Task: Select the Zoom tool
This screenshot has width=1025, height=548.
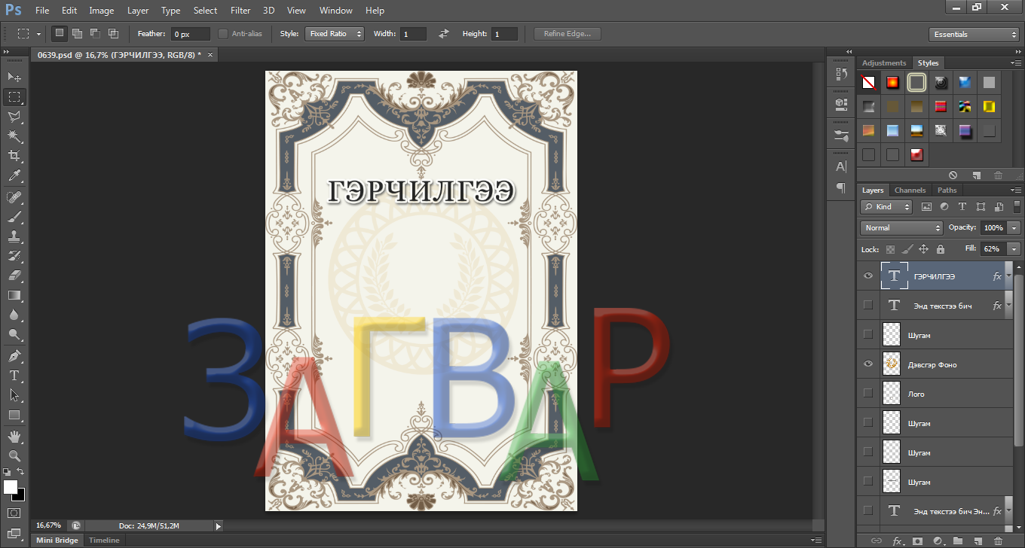Action: coord(14,455)
